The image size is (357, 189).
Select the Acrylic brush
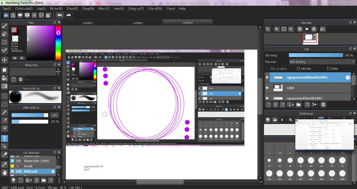(x=32, y=166)
